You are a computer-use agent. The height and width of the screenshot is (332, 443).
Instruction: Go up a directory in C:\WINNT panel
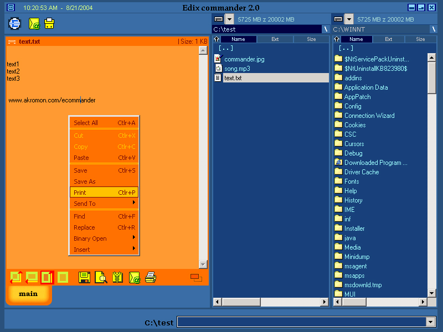click(x=337, y=39)
